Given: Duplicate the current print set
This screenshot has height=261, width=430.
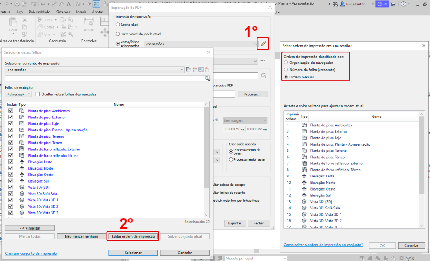Looking at the screenshot, I should [x=189, y=70].
